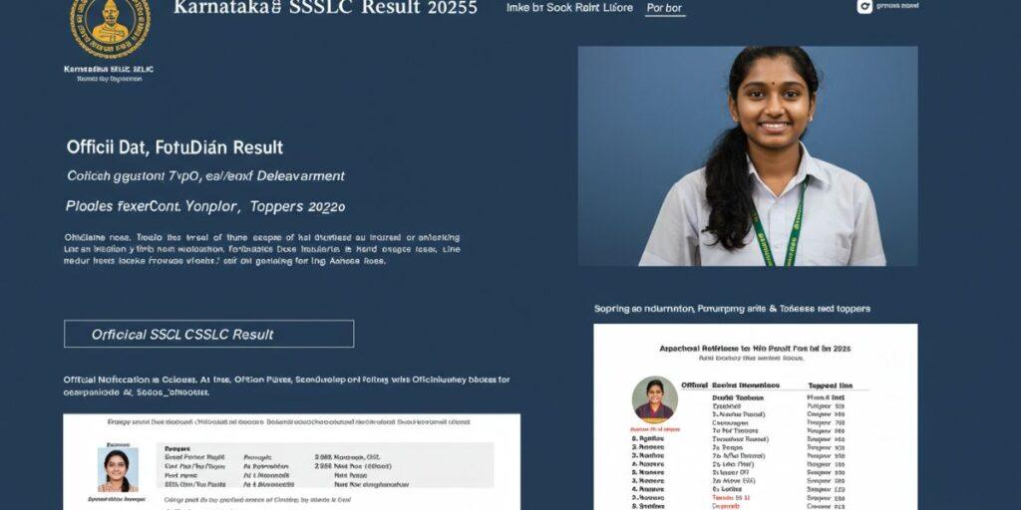Click the circular topper photo in list
This screenshot has height=510, width=1021.
coord(654,399)
